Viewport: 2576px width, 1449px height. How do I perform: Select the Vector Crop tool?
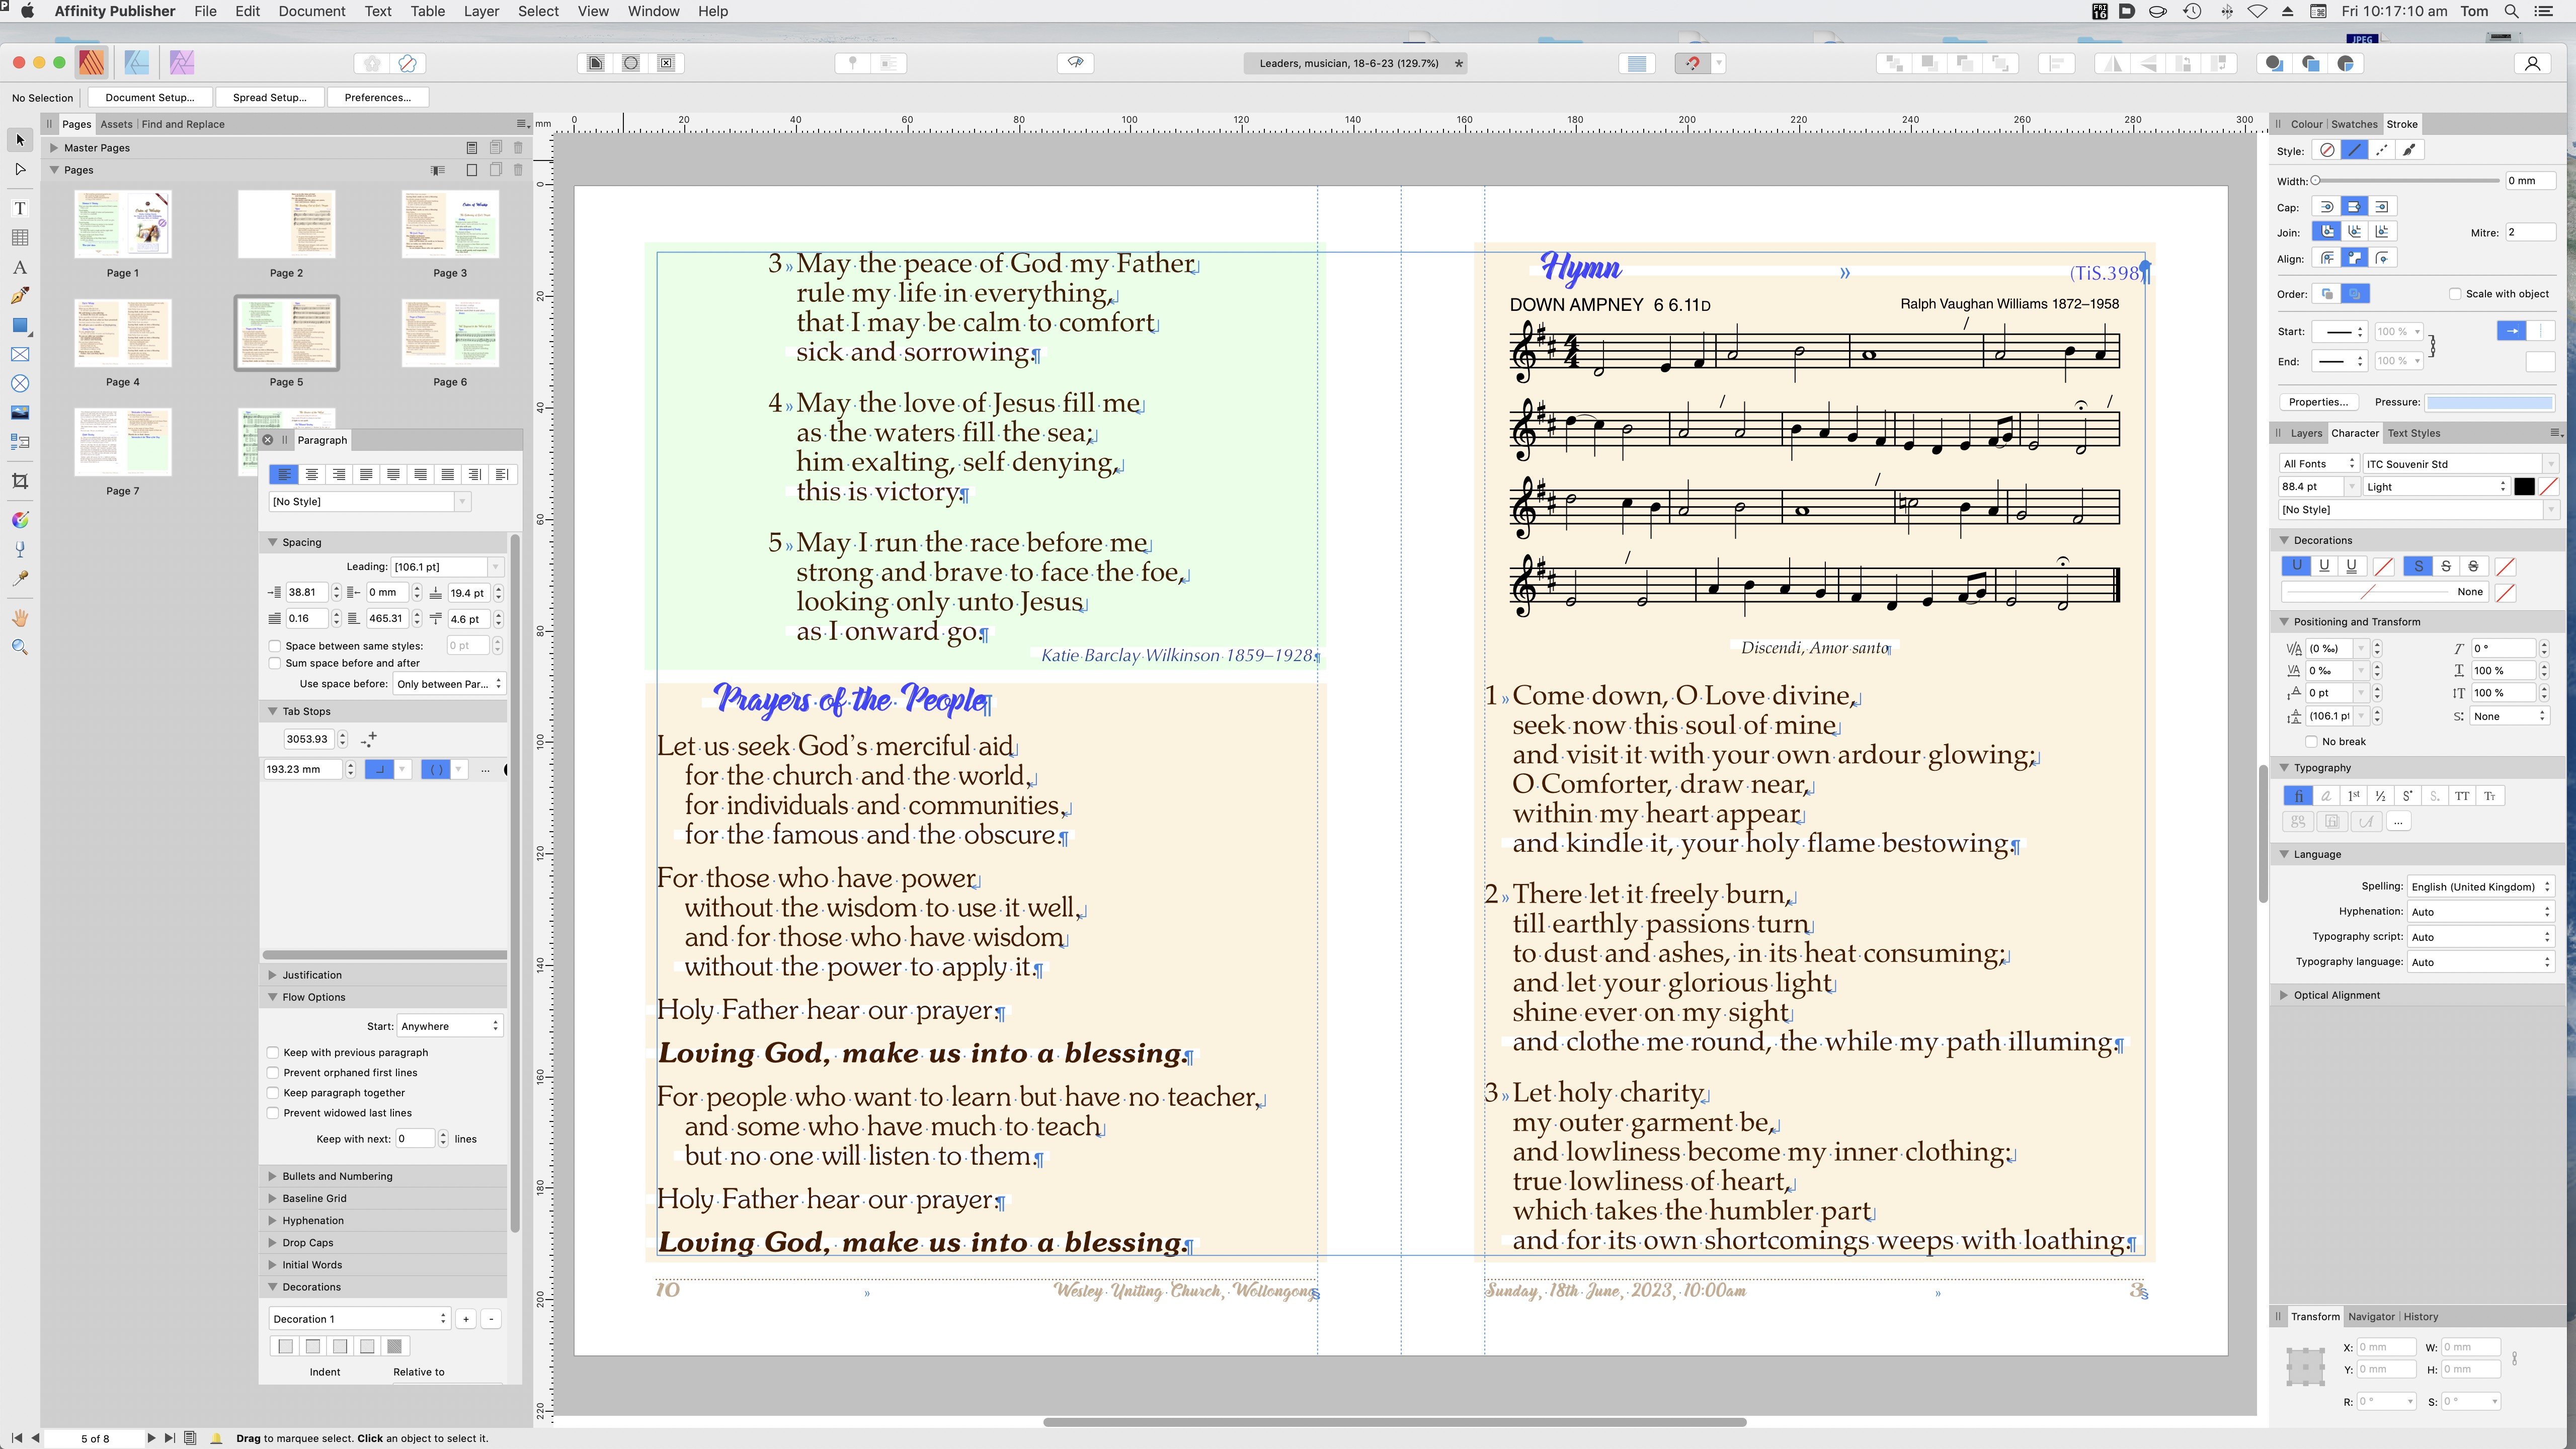pyautogui.click(x=19, y=481)
